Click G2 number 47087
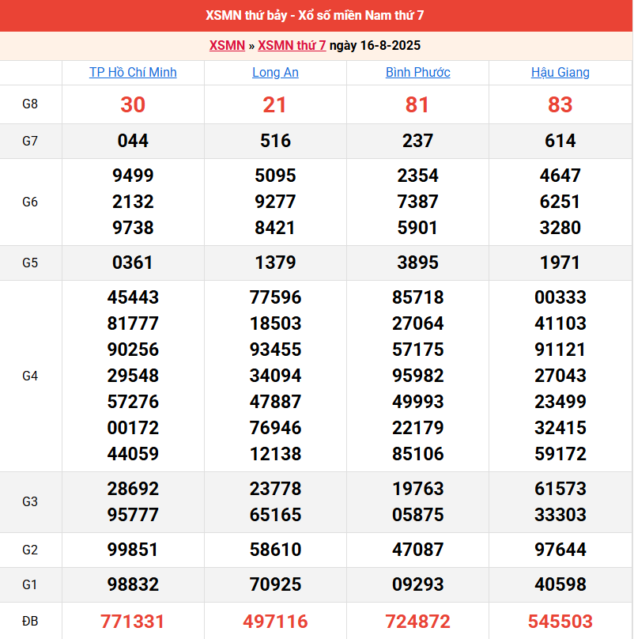 tap(417, 550)
